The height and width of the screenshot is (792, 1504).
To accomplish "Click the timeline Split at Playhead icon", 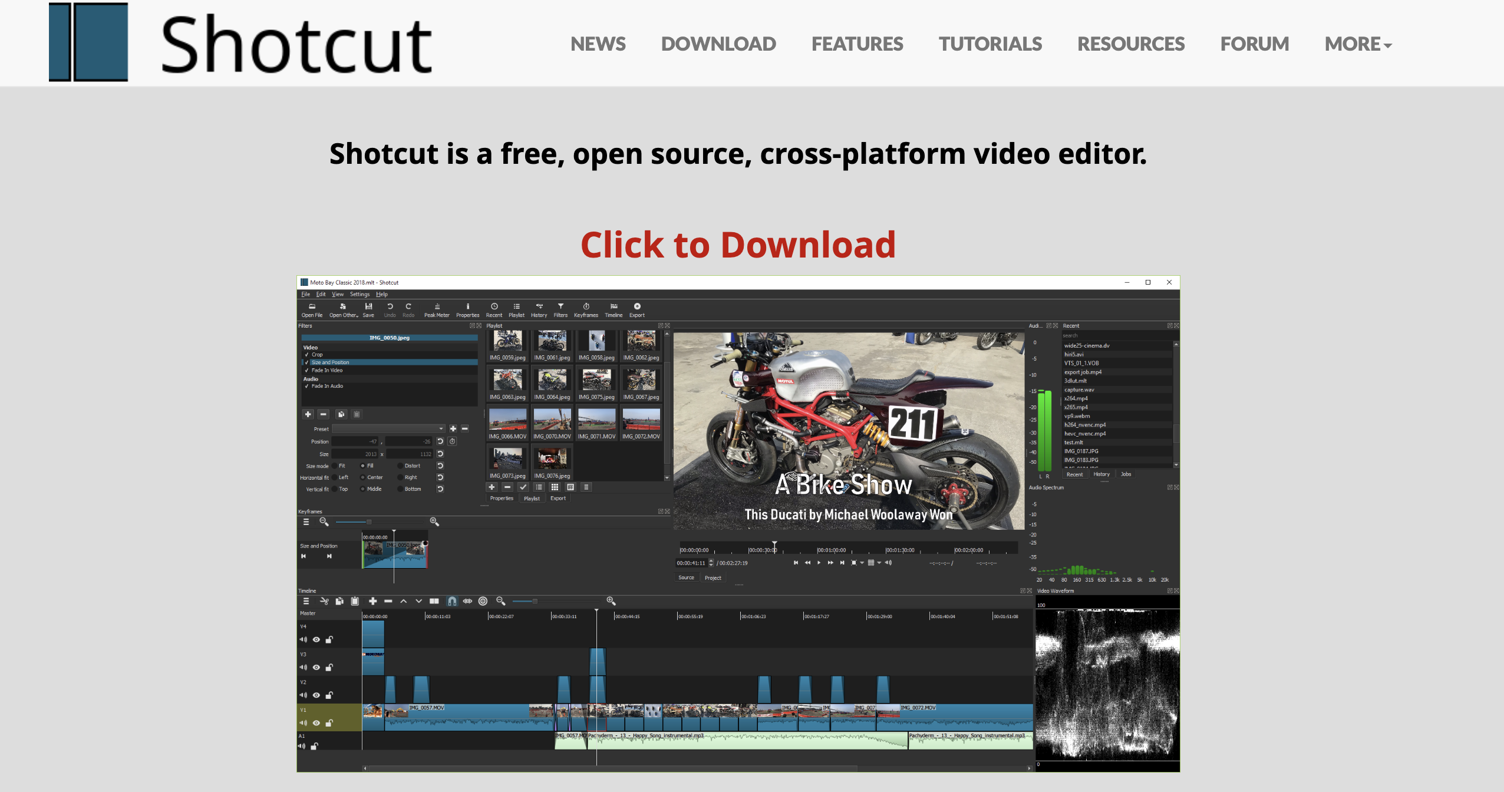I will [434, 601].
